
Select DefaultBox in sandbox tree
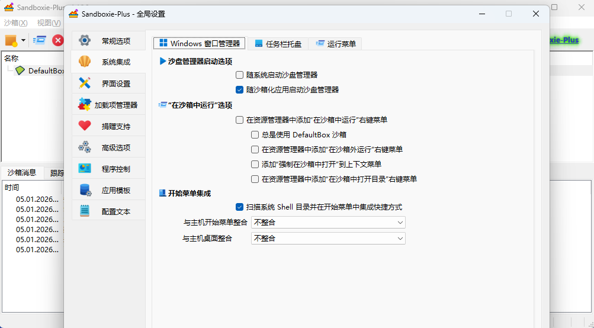[x=46, y=71]
